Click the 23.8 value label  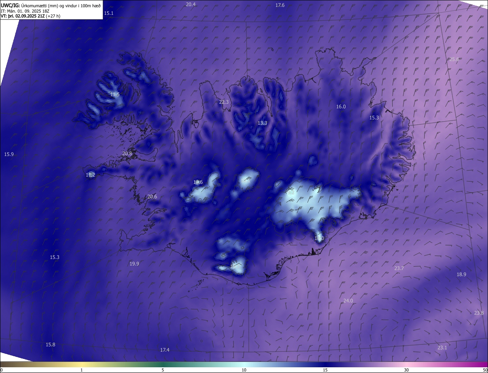[x=479, y=313]
